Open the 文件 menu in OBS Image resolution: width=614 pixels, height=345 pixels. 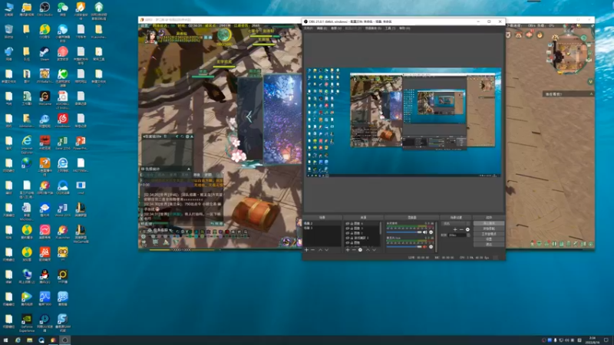click(x=309, y=28)
